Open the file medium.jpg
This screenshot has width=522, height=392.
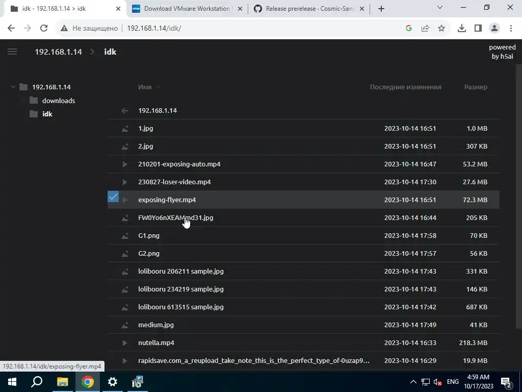point(156,325)
